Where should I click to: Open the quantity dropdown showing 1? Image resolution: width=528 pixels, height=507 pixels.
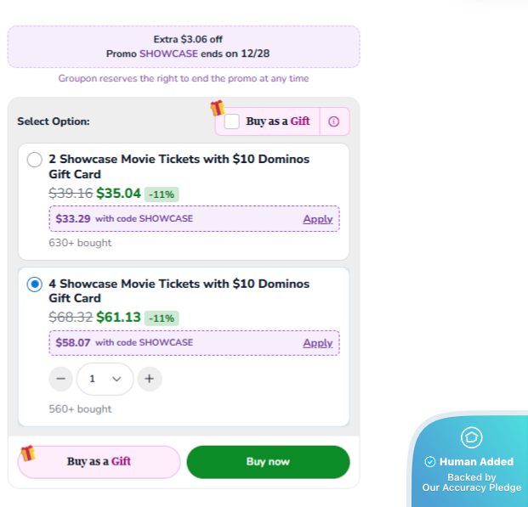pos(105,379)
